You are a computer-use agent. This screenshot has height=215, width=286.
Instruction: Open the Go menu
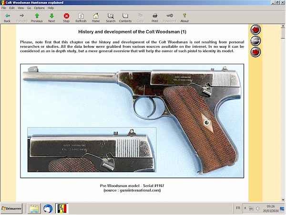29,8
